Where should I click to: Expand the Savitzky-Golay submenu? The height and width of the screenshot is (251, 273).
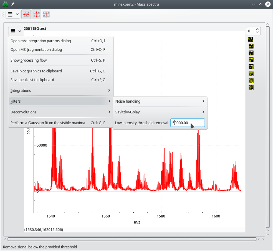[160, 112]
